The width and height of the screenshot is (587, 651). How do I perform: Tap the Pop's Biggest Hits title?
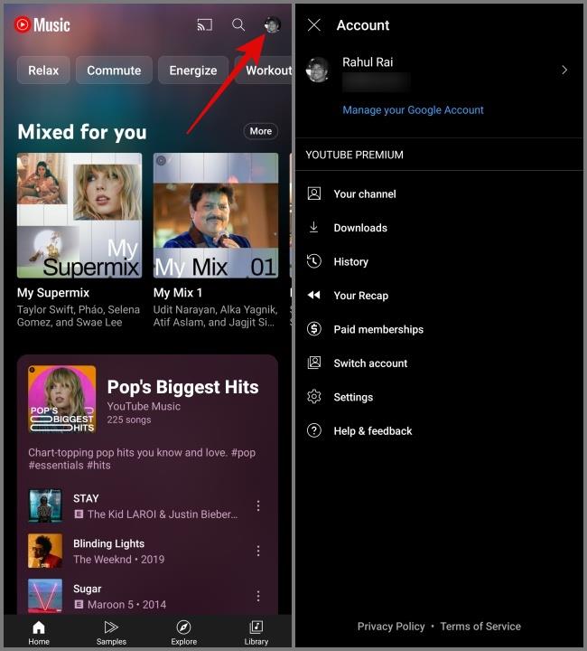182,387
